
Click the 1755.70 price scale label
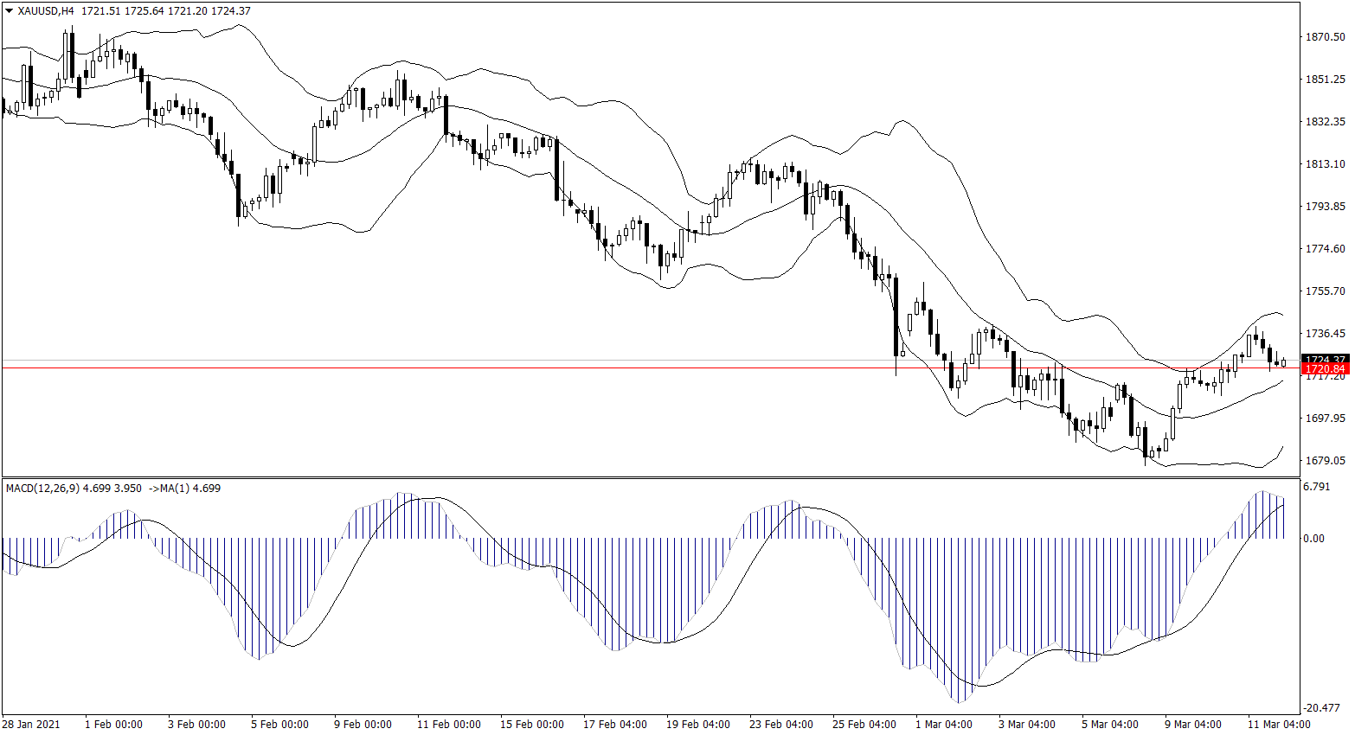point(1325,291)
